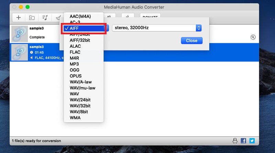Click the locate file magnifier icon
Image resolution: width=275 pixels, height=153 pixels.
pyautogui.click(x=253, y=37)
